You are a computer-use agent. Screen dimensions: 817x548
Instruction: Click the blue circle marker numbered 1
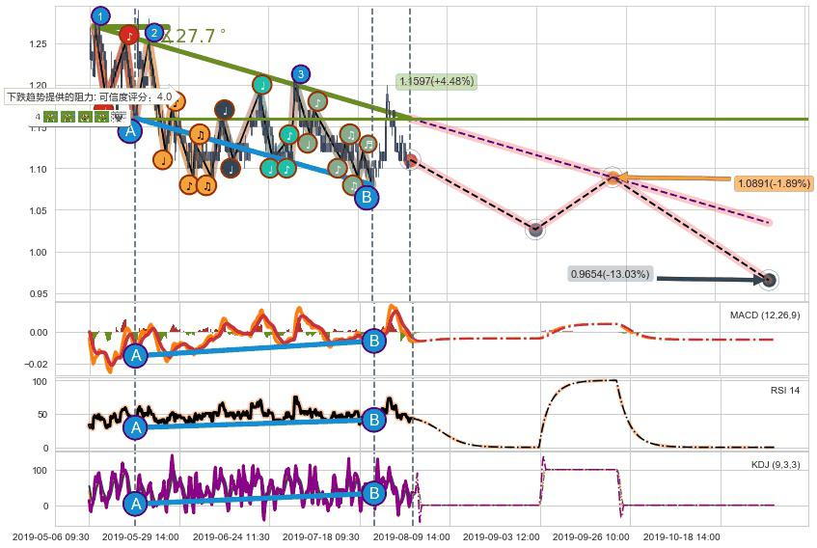point(100,15)
